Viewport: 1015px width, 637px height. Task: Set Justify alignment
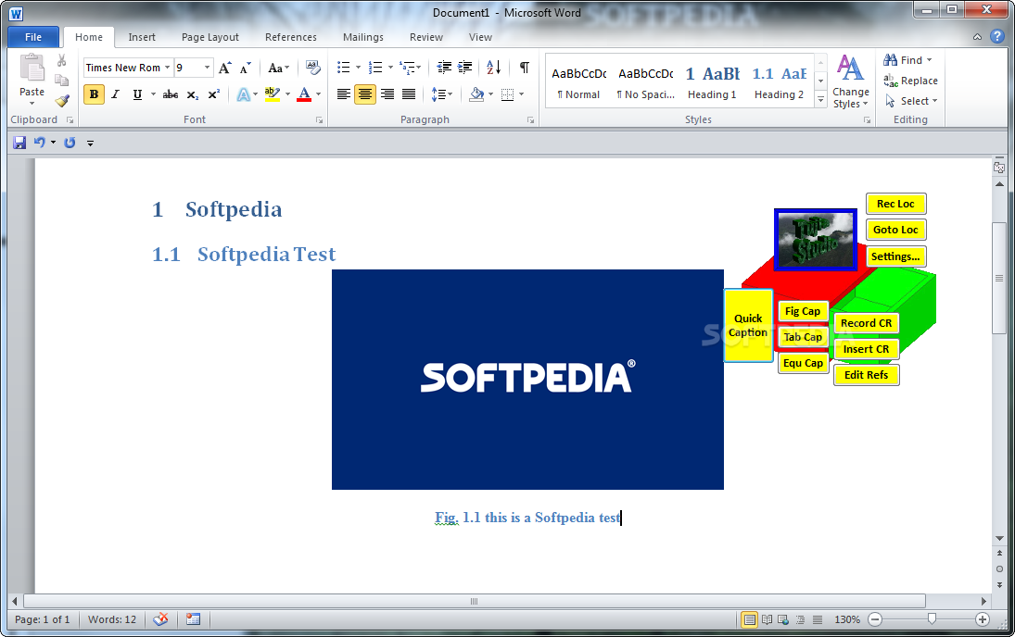pos(409,94)
